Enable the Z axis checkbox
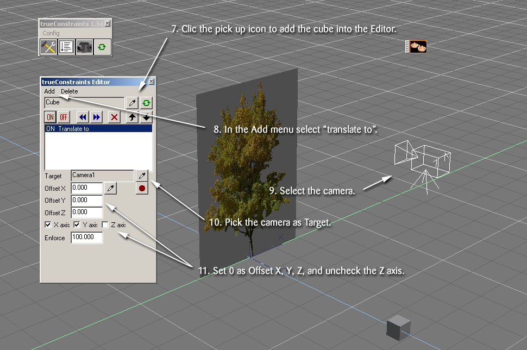This screenshot has height=350, width=527. [105, 224]
